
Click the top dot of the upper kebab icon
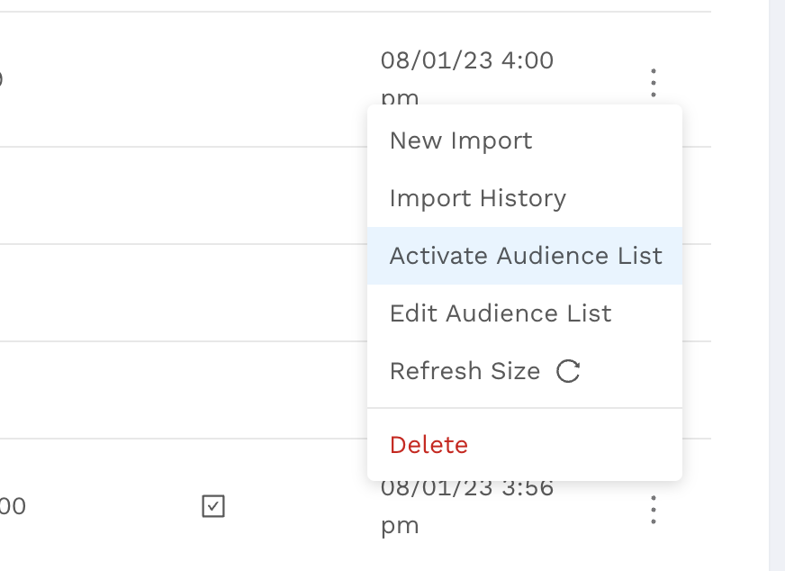653,72
